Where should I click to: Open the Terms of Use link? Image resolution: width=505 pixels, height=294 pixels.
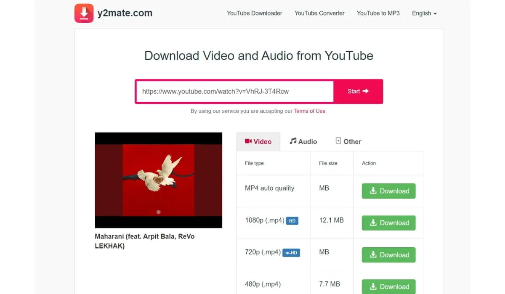309,111
